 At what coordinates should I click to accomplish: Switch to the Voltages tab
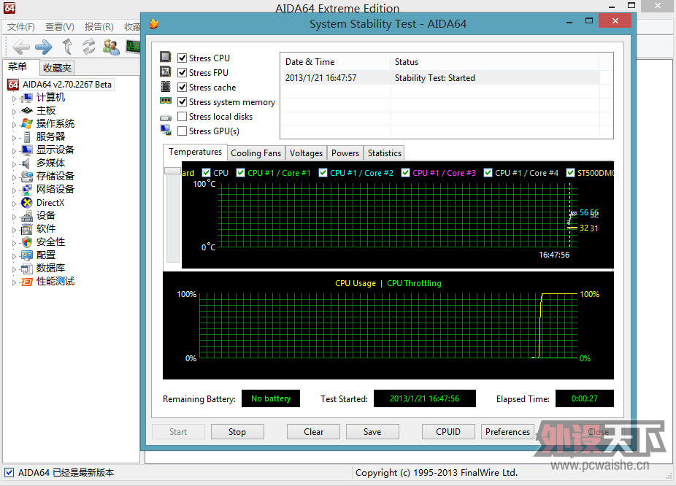pos(306,153)
